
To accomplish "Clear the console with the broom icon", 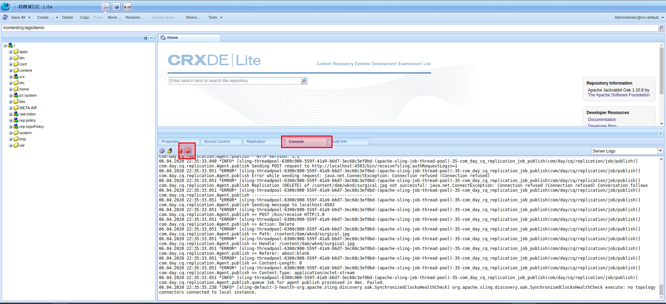I will click(170, 150).
